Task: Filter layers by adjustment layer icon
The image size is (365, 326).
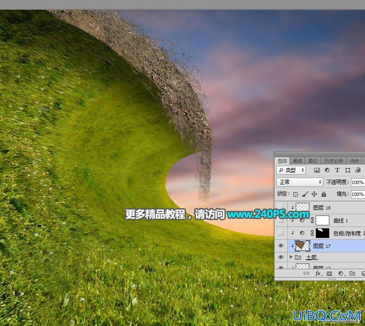Action: [327, 170]
